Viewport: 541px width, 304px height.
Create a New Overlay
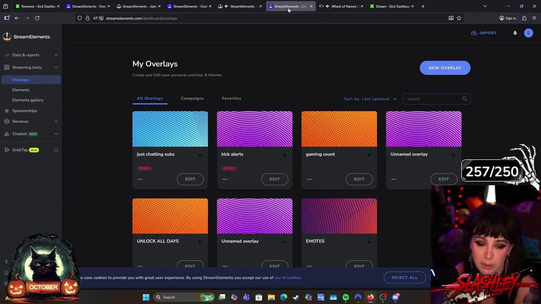pos(445,68)
